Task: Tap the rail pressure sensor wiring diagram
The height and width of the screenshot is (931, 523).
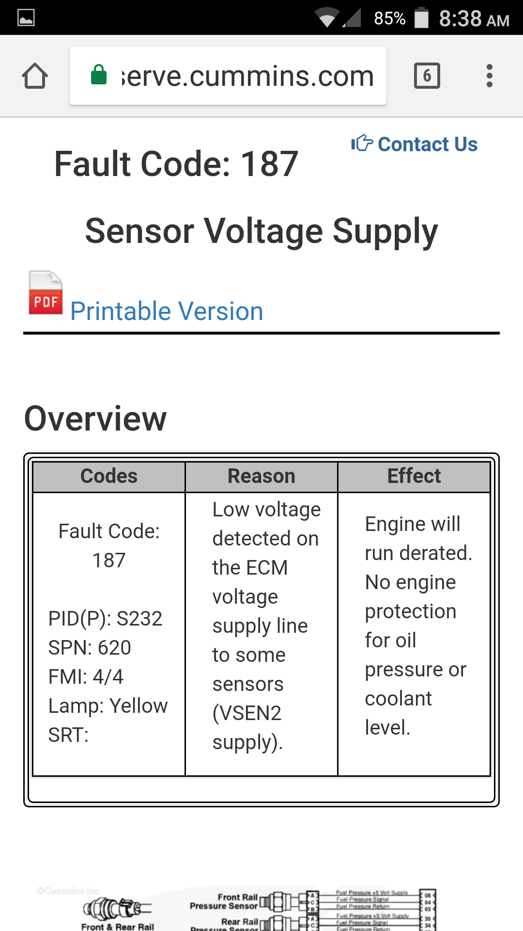Action: tap(313, 910)
